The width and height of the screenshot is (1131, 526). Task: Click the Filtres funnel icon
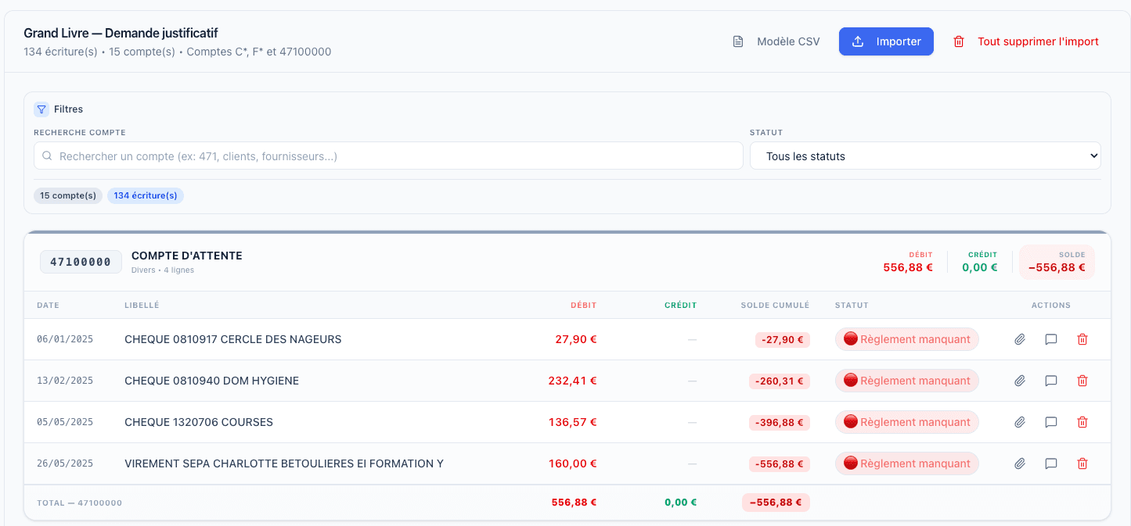(41, 109)
